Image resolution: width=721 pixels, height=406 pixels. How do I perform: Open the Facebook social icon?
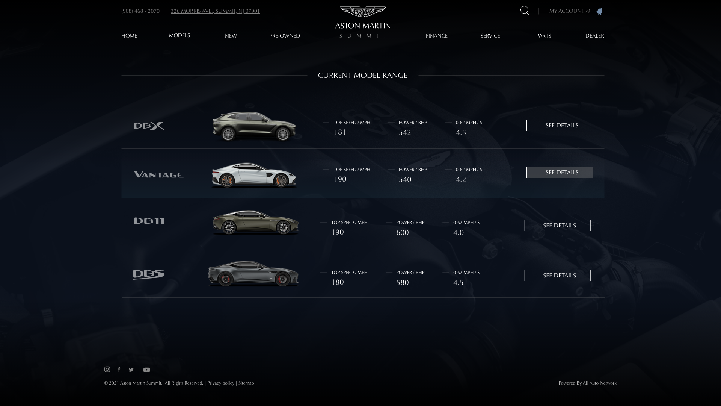(x=119, y=370)
